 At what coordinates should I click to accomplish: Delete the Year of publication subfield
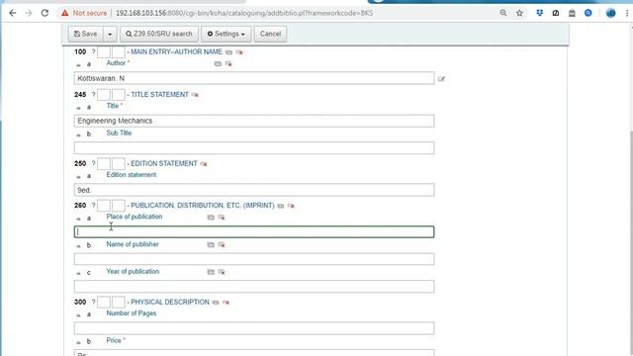point(222,272)
